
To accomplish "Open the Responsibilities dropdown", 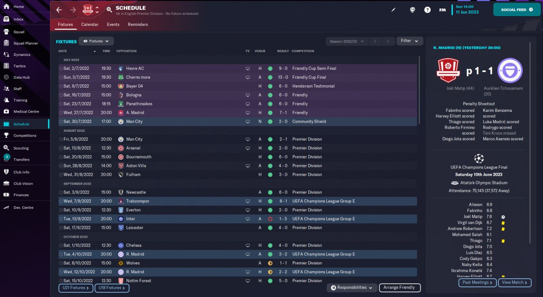I will (352, 288).
